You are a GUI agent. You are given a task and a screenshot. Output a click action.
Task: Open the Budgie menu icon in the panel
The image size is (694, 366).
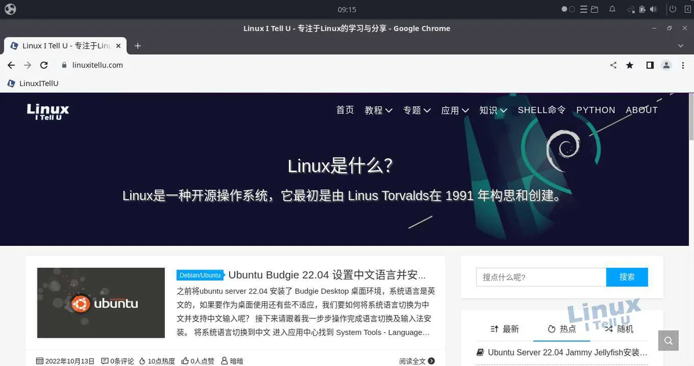click(10, 9)
